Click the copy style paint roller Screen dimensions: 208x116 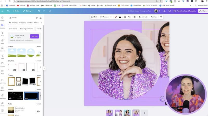[x=161, y=17]
